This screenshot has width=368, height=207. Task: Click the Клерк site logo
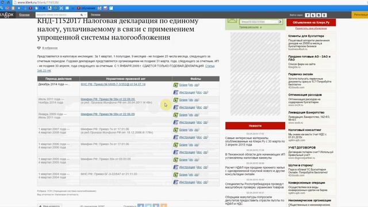tap(7, 15)
